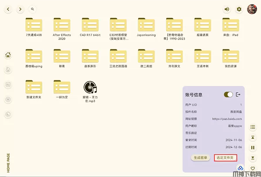
Task: Open the settings gear
Action: [239, 9]
